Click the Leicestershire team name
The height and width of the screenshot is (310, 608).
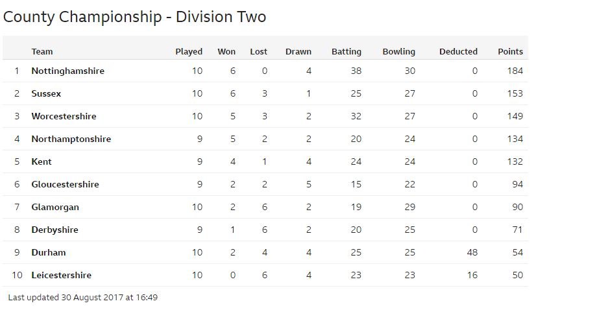click(x=61, y=275)
